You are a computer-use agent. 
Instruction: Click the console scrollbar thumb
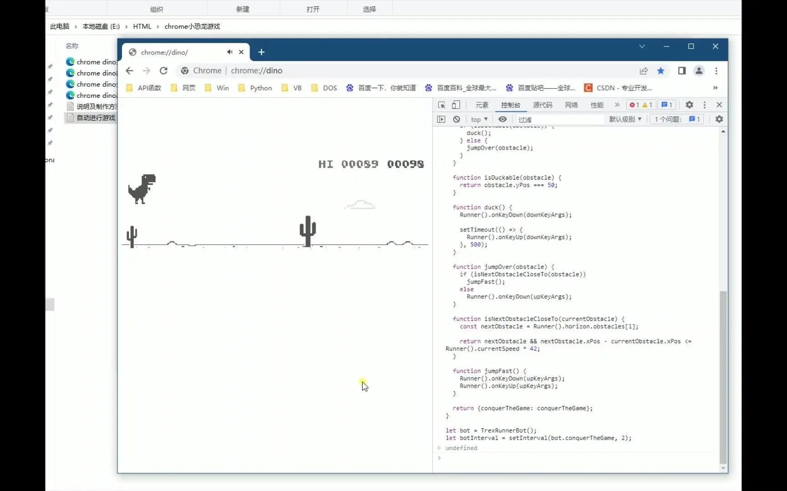[x=723, y=376]
